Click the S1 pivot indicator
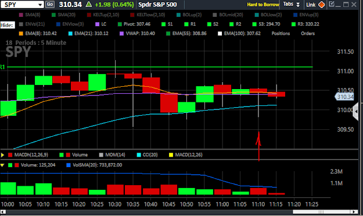Viewport: 363px width, 216px height. click(167, 24)
